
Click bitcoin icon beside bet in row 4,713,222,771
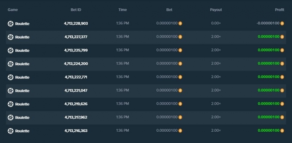click(180, 77)
